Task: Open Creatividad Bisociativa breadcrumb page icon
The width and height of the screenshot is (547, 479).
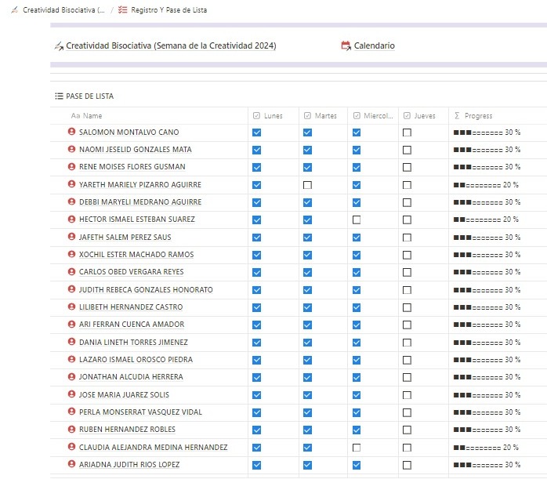Action: (14, 9)
